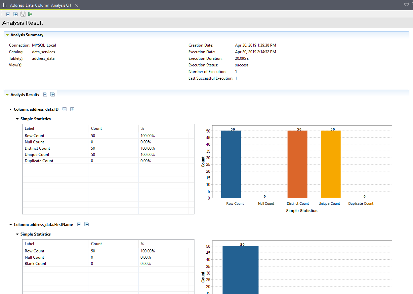413x294 pixels.
Task: Collapse Simple Statistics under address_data.ID
Action: pyautogui.click(x=17, y=119)
